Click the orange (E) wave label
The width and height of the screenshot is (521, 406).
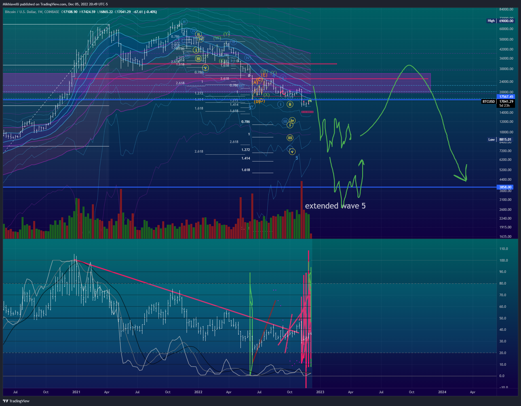[264, 75]
